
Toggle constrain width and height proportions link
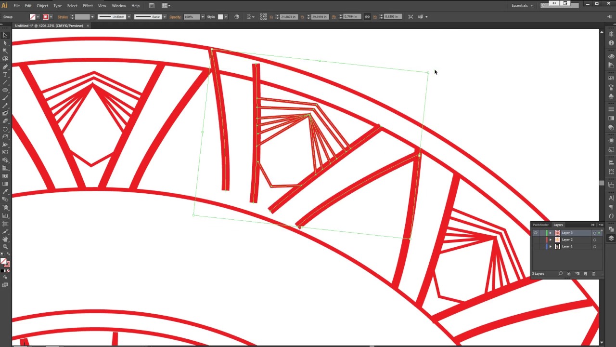[367, 17]
